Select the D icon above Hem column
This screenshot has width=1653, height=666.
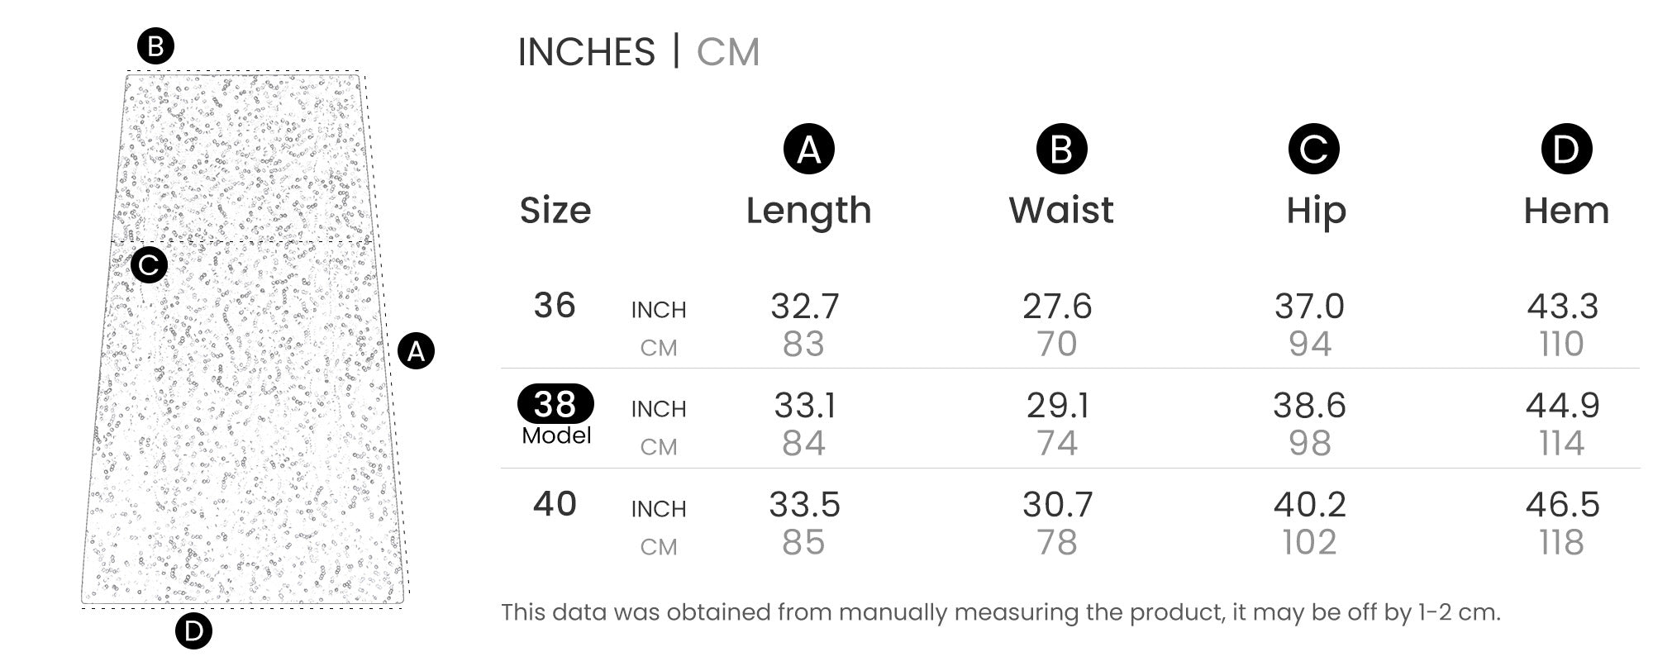(x=1565, y=150)
